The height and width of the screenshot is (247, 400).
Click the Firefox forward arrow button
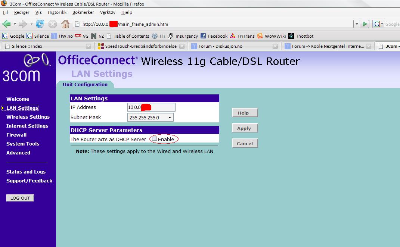pyautogui.click(x=23, y=24)
